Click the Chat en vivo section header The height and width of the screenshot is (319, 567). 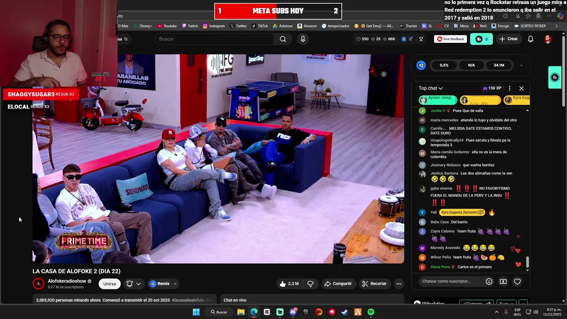(x=235, y=300)
